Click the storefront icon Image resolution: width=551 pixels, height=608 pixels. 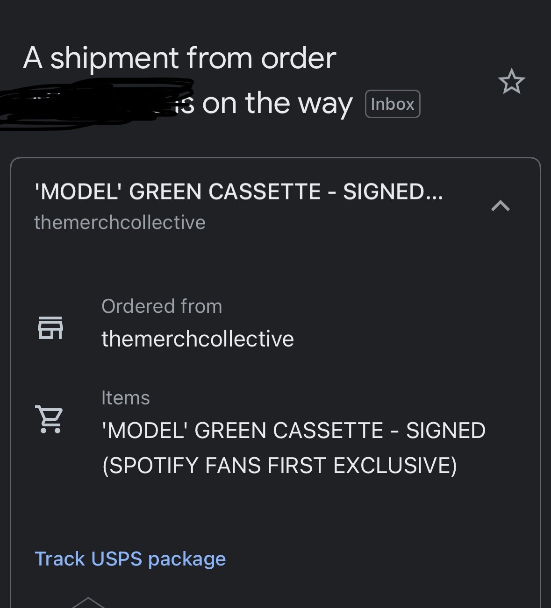point(50,327)
